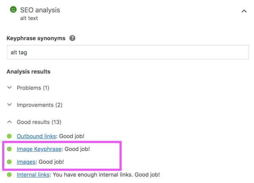Click the green bullet beside Internal links
Screen dimensions: 254x183
pos(9,174)
